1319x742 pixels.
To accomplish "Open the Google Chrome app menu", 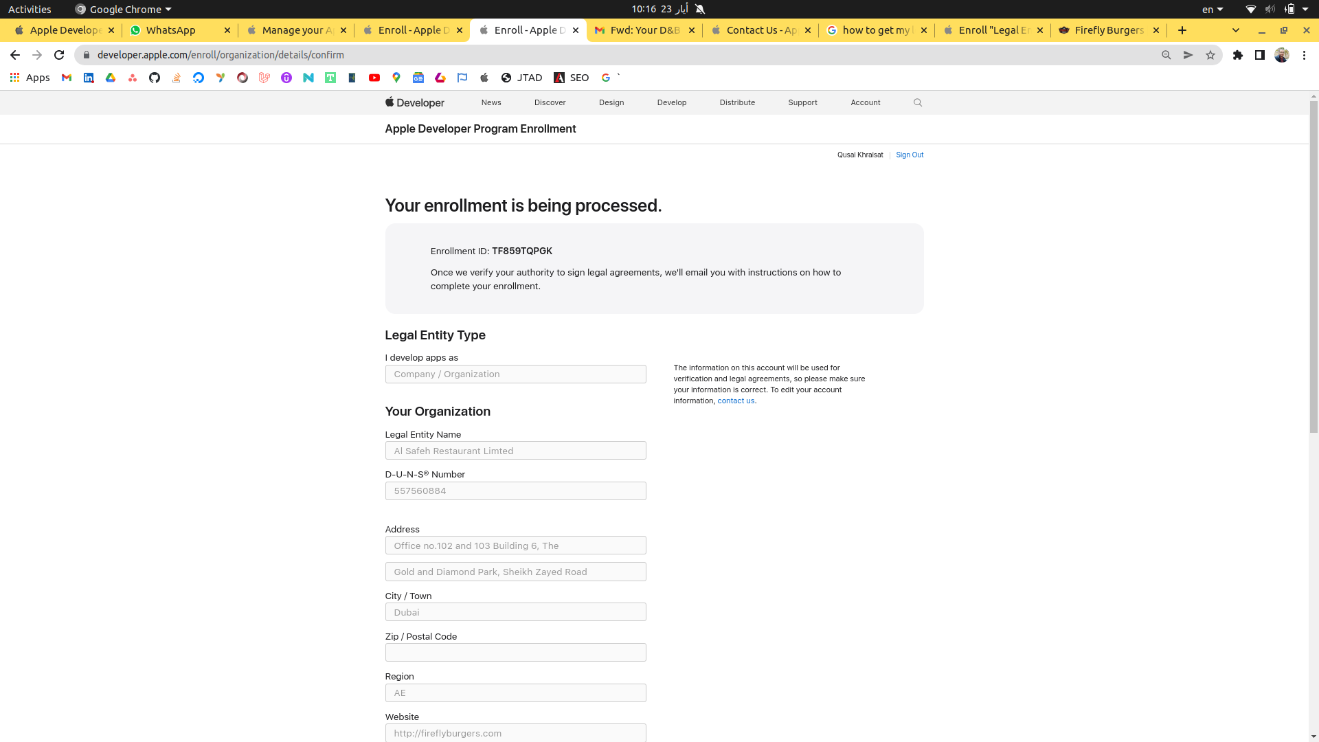I will coord(123,9).
